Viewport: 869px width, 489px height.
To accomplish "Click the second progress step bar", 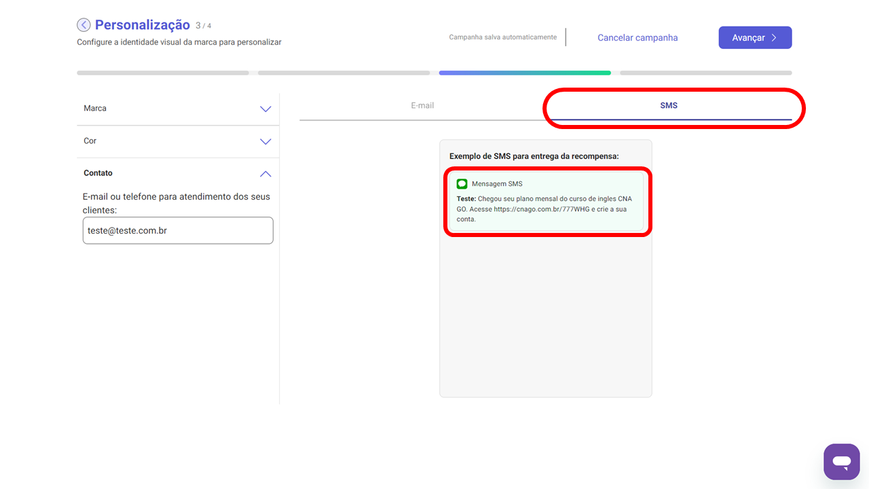I will click(344, 73).
